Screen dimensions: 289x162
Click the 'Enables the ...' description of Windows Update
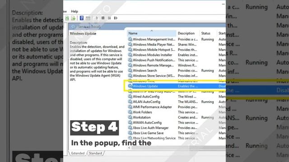pos(188,86)
